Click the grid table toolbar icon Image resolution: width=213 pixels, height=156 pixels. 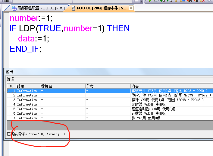pyautogui.click(x=183, y=1)
